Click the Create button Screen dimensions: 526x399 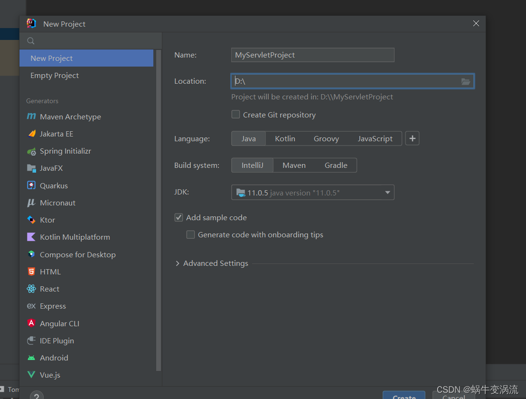click(404, 396)
